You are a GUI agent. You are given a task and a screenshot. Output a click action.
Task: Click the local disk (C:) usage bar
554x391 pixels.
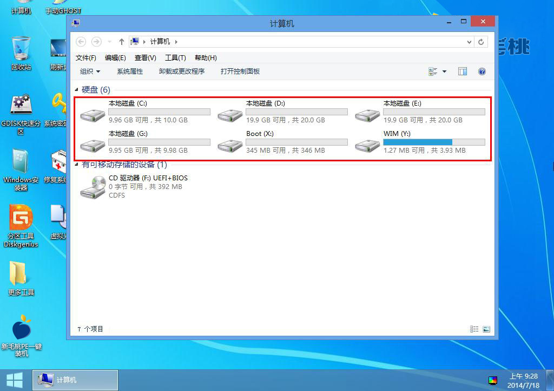160,112
